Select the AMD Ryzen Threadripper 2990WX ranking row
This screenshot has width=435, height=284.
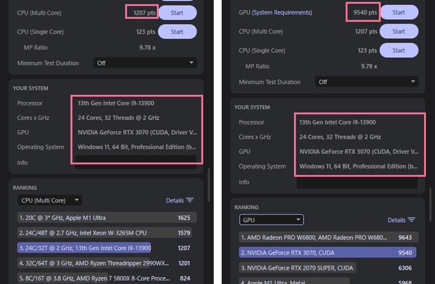(x=107, y=263)
